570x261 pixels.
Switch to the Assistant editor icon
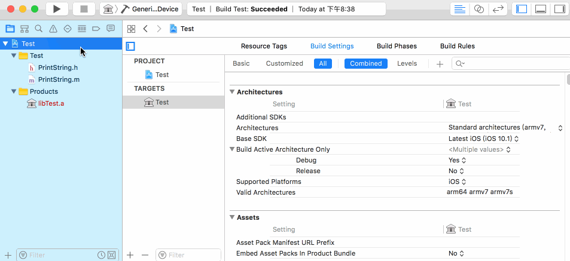[x=479, y=10]
